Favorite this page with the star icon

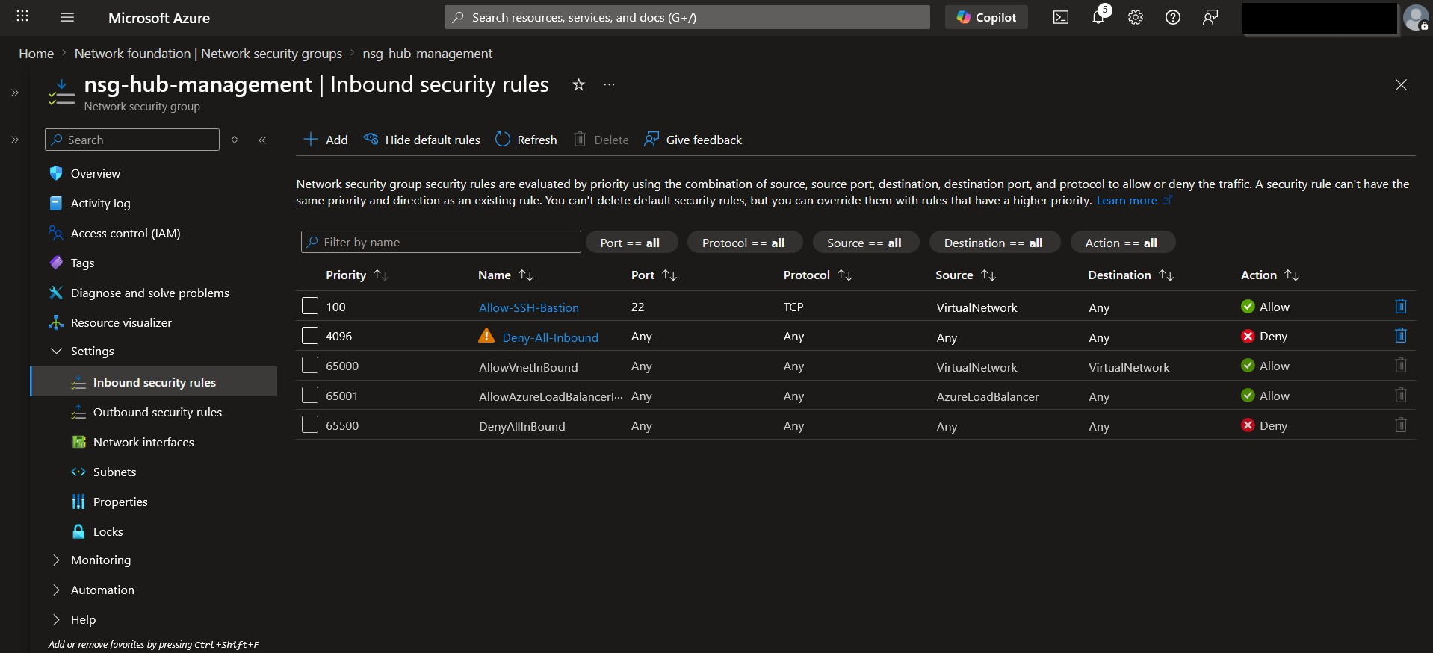tap(578, 84)
